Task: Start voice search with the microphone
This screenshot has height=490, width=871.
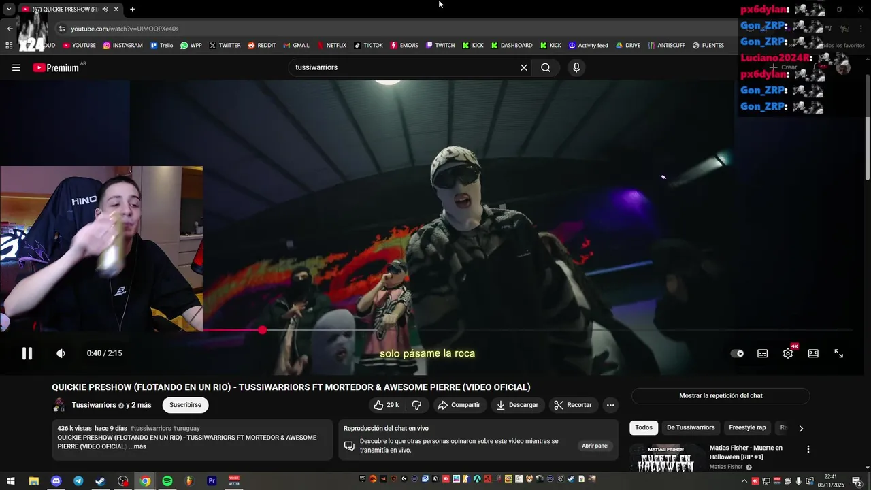Action: [x=576, y=67]
